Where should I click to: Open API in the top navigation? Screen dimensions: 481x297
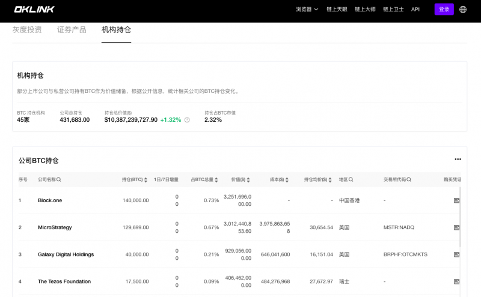415,9
